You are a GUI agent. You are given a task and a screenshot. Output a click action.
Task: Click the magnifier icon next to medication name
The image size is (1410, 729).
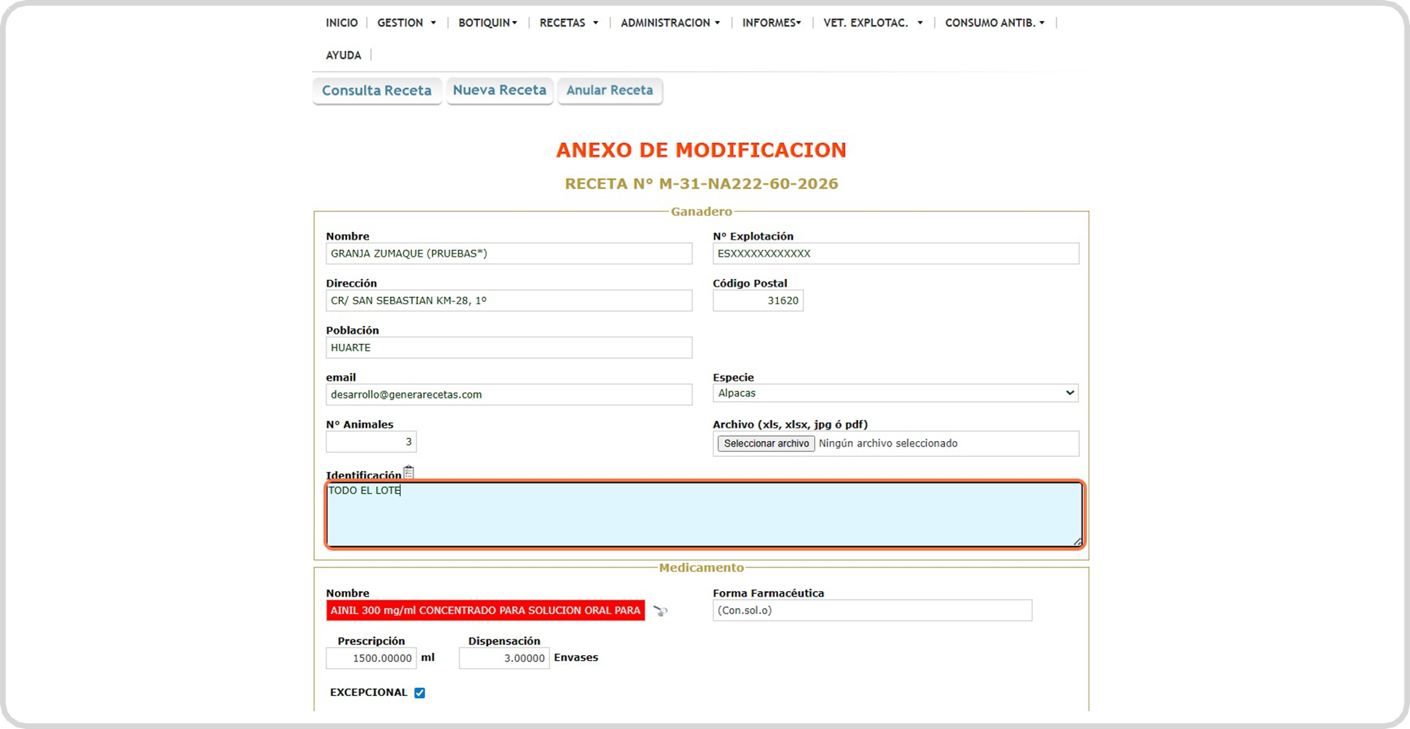[660, 611]
